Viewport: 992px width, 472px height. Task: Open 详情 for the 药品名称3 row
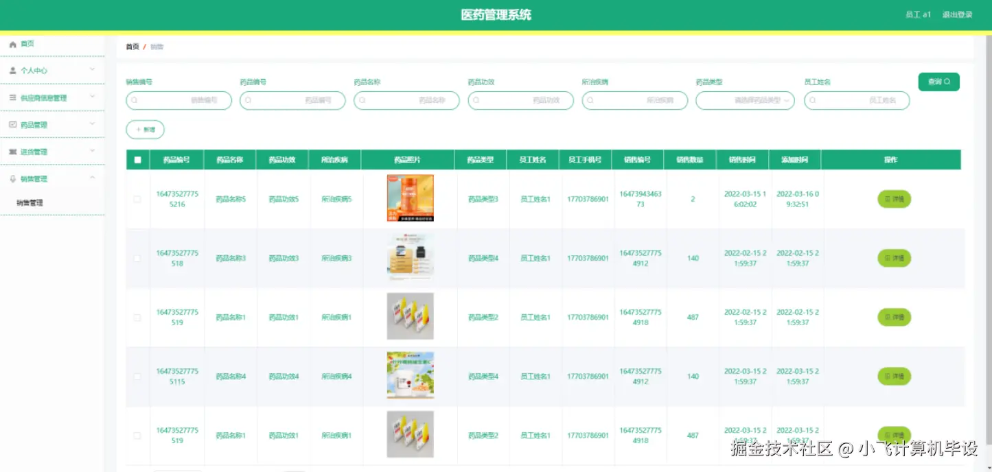coord(894,258)
